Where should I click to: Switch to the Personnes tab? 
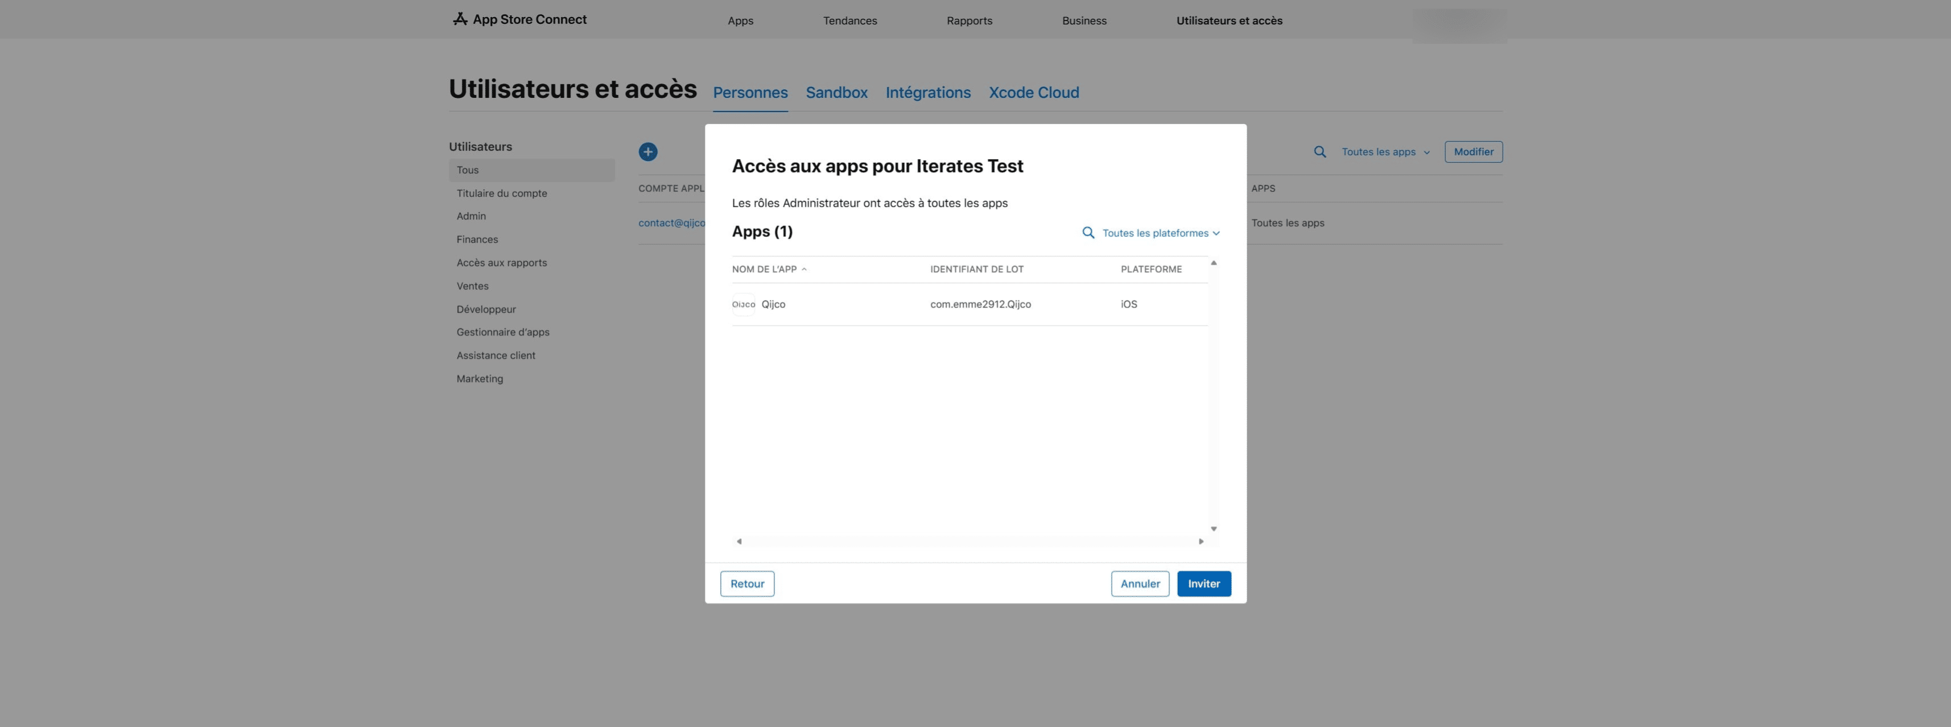point(750,92)
